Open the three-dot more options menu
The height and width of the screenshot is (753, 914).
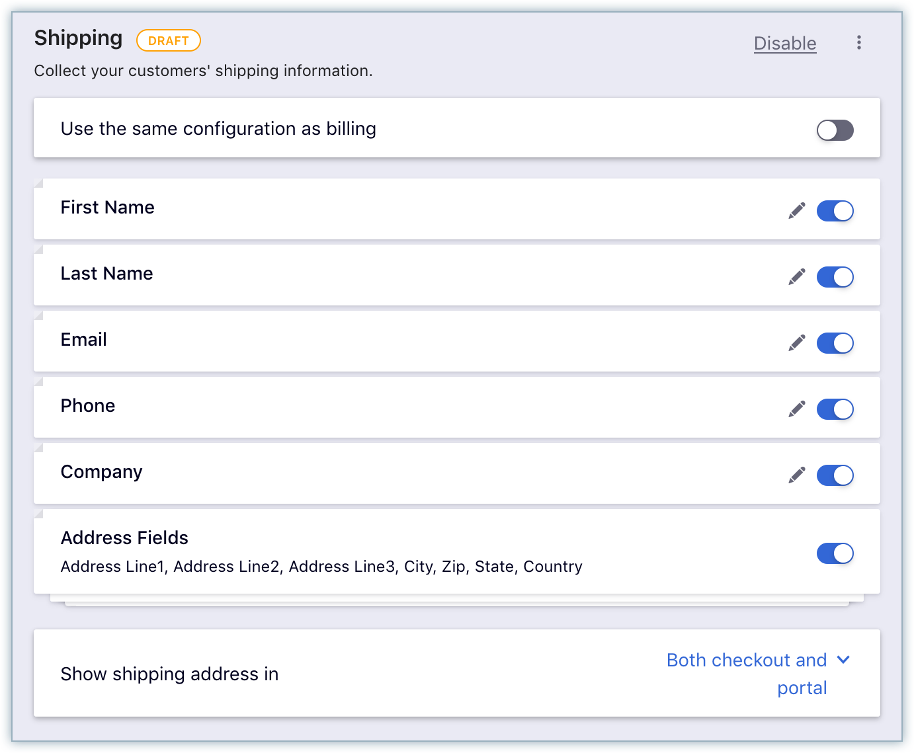(x=858, y=43)
